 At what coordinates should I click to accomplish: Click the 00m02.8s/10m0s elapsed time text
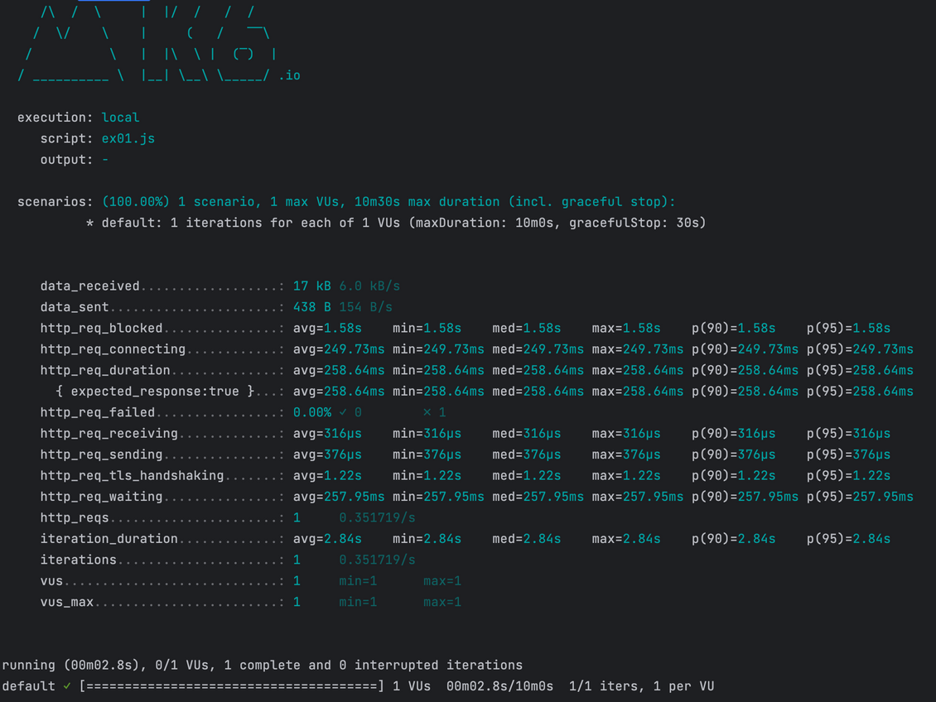pos(499,686)
